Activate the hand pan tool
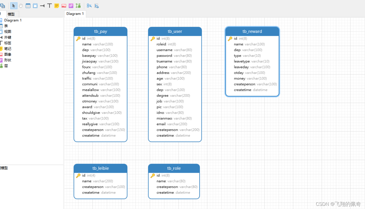The width and height of the screenshot is (365, 209). 21,6
